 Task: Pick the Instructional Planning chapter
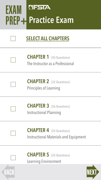coord(50,109)
